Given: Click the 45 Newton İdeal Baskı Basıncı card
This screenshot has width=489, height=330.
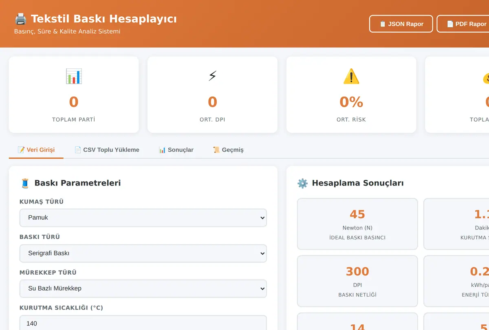Looking at the screenshot, I should (357, 224).
